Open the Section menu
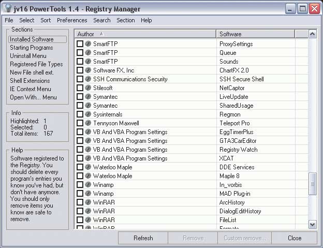 (x=126, y=20)
